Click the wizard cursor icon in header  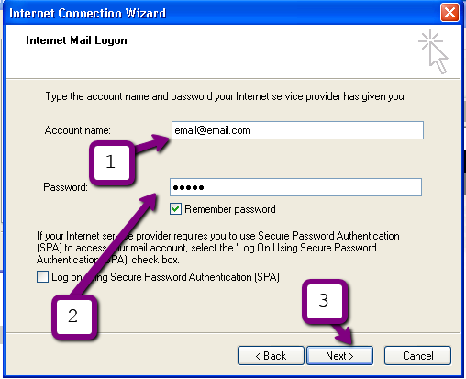433,51
